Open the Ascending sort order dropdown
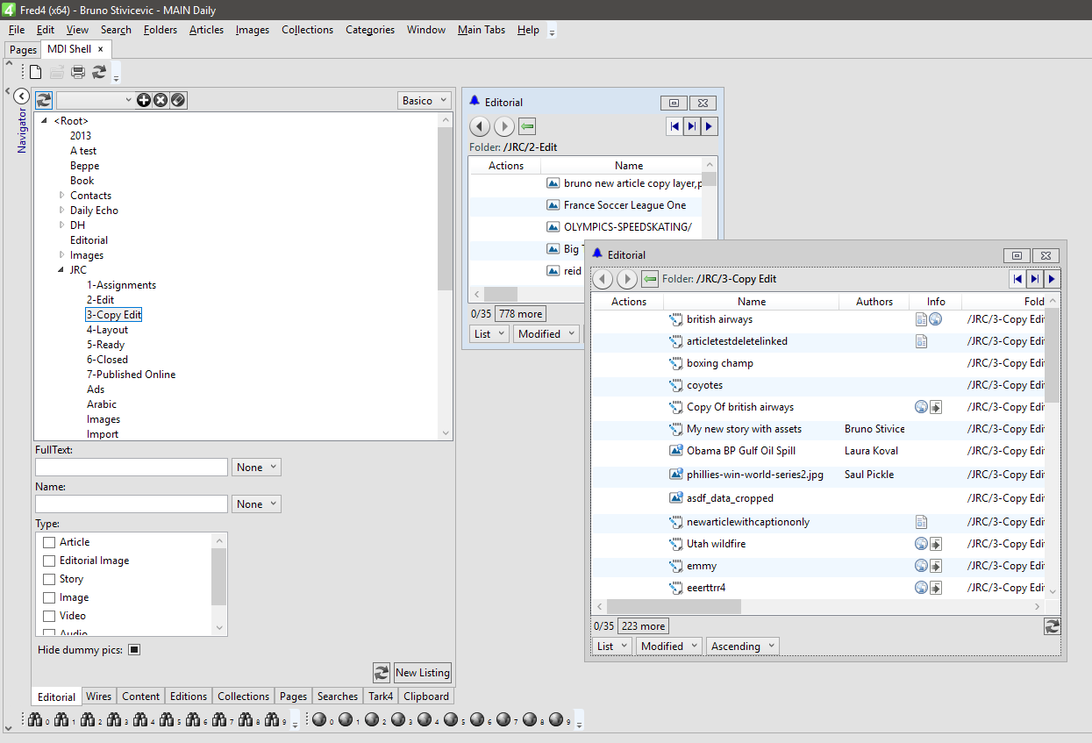The height and width of the screenshot is (743, 1092). click(x=743, y=647)
